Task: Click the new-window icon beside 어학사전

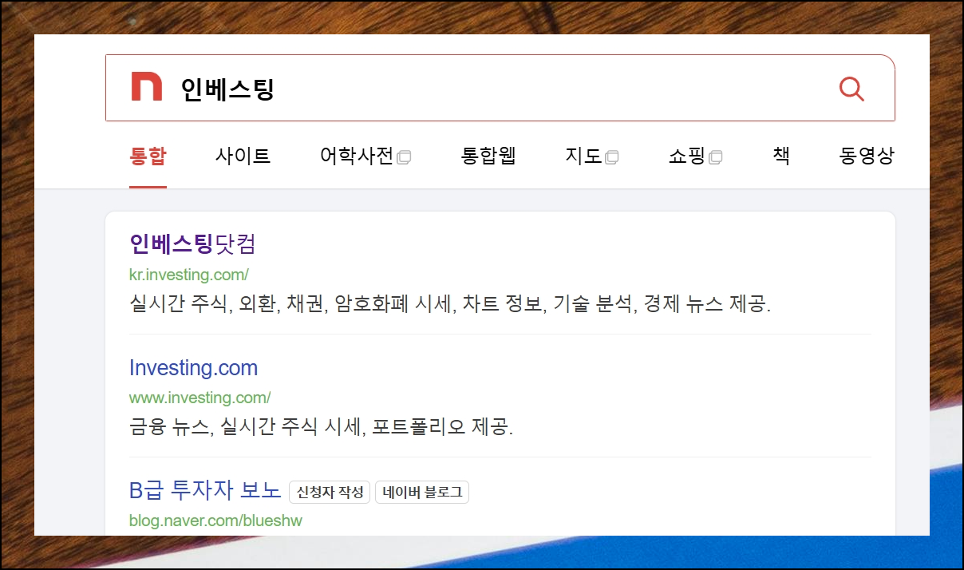Action: coord(404,157)
